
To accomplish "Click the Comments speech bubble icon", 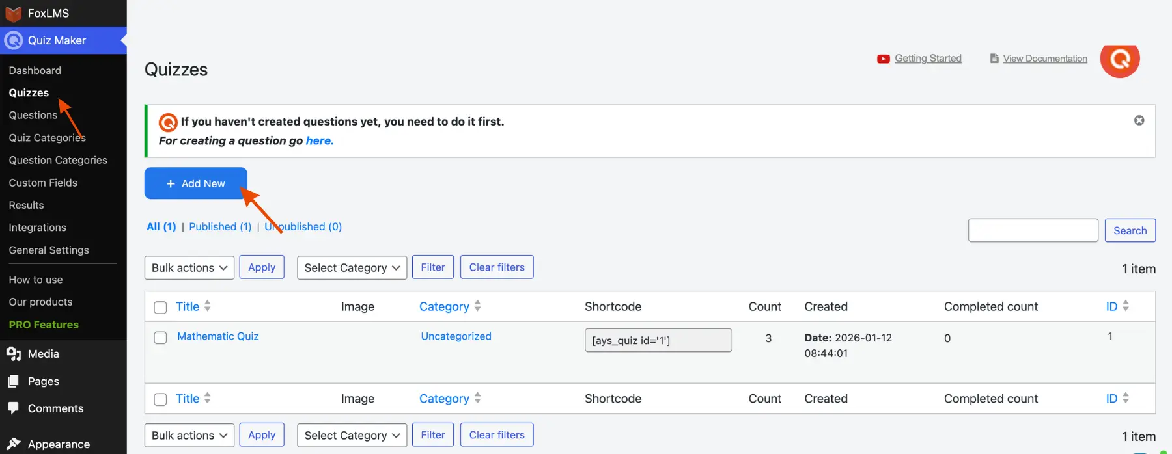I will [14, 408].
